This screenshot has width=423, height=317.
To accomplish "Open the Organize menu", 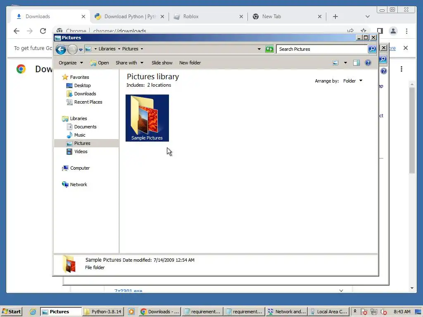I will click(71, 63).
